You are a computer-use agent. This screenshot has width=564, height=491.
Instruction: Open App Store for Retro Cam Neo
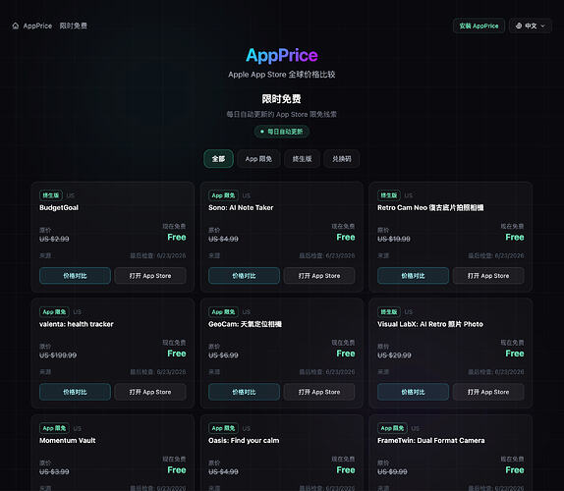(488, 276)
